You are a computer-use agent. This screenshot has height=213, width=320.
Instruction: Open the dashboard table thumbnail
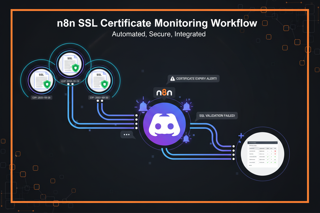[263, 154]
